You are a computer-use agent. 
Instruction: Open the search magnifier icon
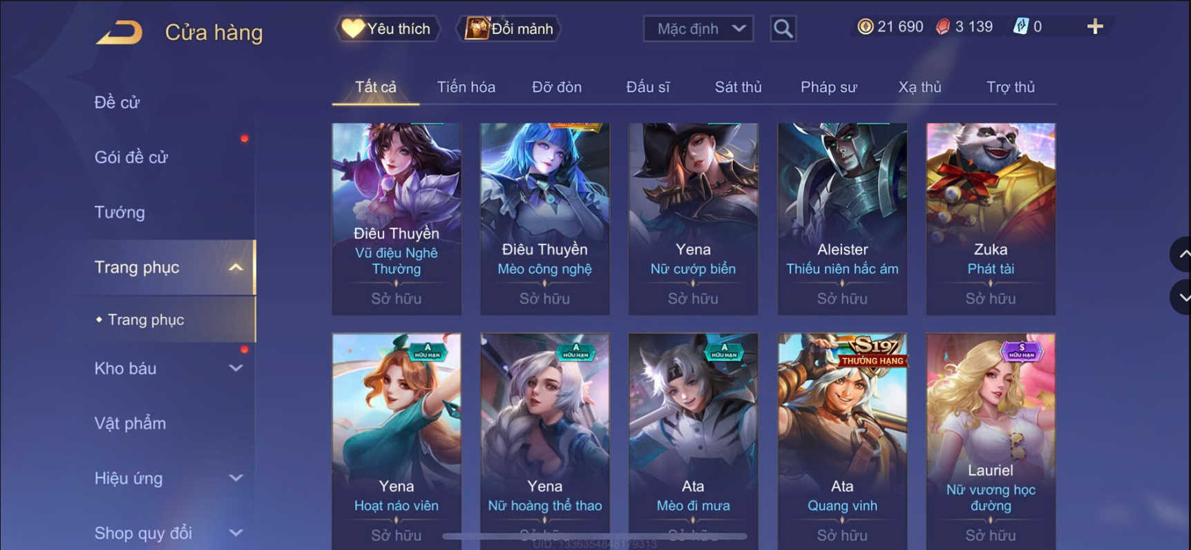click(783, 29)
